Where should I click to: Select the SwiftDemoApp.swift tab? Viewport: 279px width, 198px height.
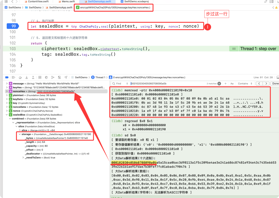[98, 2]
